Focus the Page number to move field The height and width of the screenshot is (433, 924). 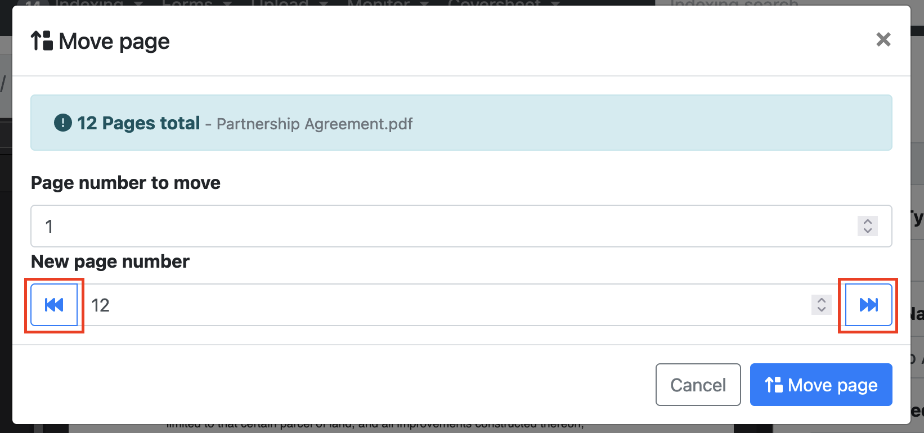(439, 226)
